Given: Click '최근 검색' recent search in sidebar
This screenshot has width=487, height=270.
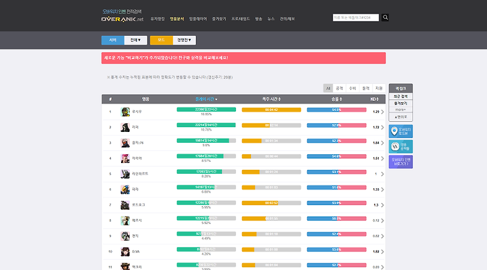Looking at the screenshot, I should click(400, 97).
